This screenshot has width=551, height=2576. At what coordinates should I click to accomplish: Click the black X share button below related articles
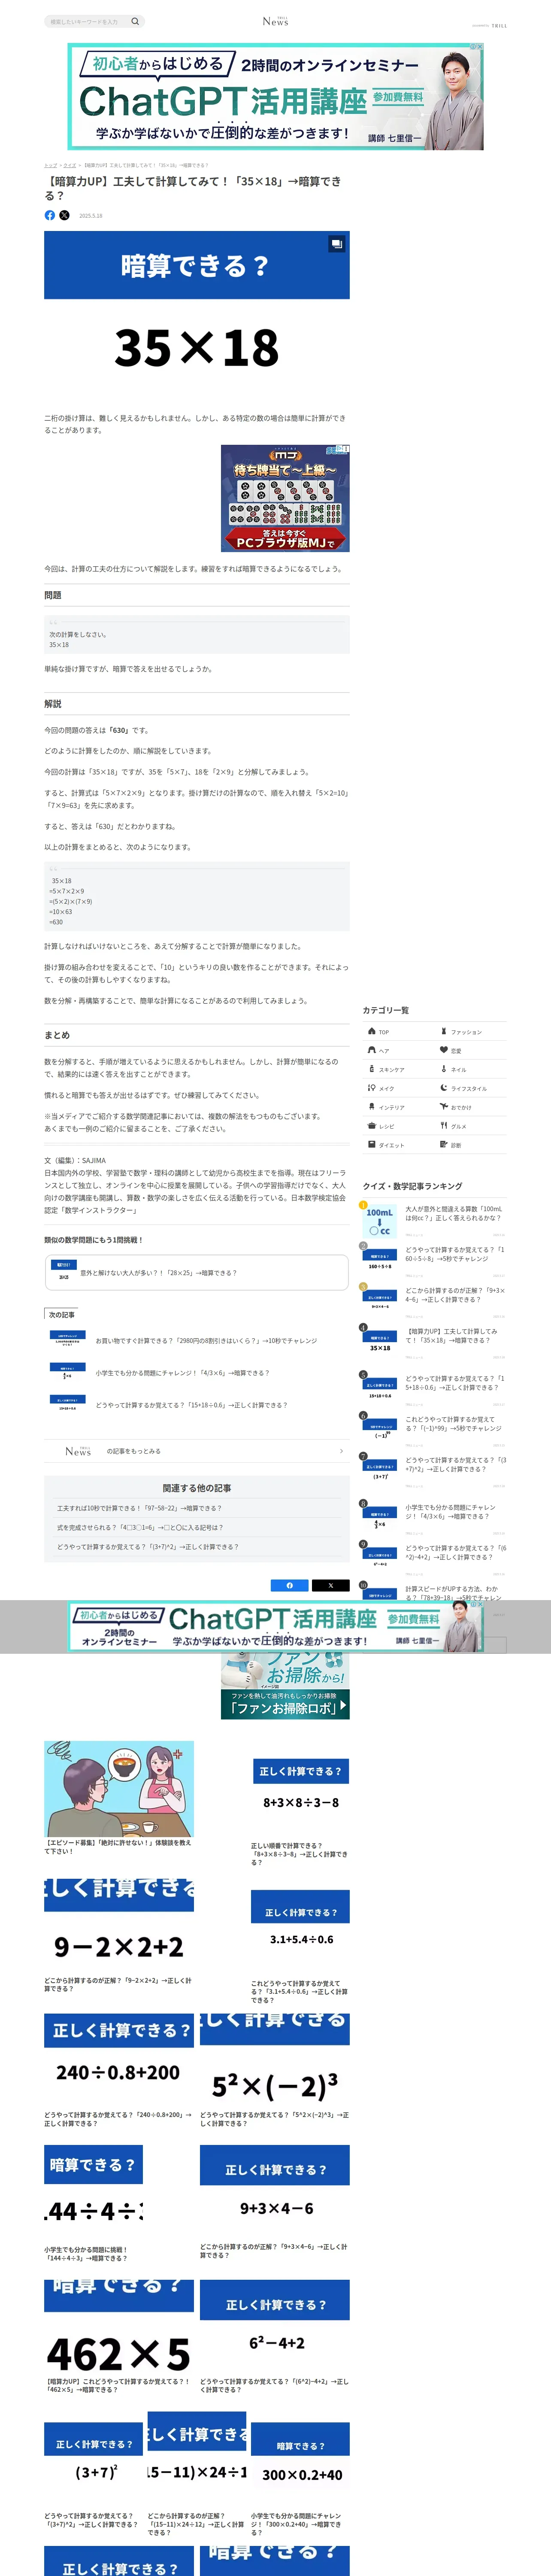(331, 1585)
